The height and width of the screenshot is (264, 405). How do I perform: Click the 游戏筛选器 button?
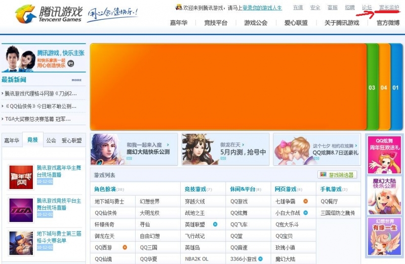(x=337, y=175)
